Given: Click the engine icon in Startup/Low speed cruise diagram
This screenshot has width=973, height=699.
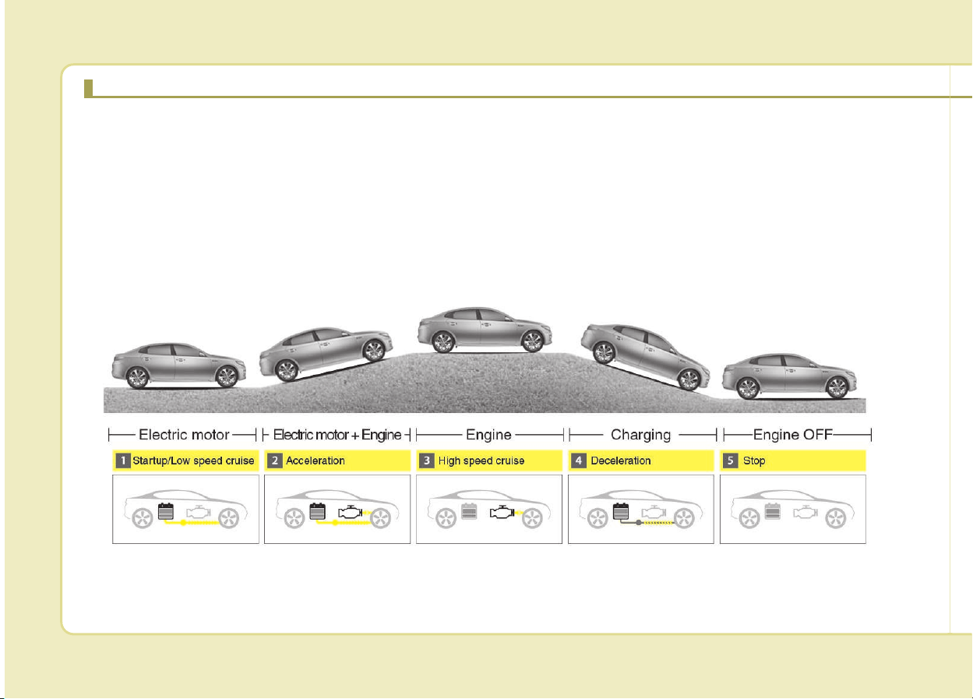Looking at the screenshot, I should [199, 513].
